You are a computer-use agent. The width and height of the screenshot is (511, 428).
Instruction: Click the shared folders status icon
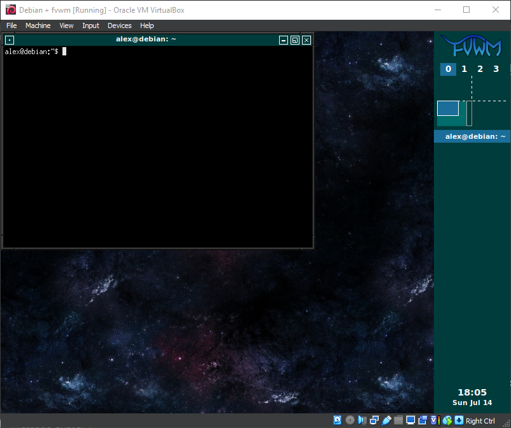[x=399, y=420]
